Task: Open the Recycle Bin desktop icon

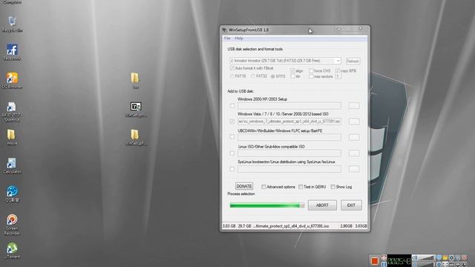Action: tap(12, 24)
